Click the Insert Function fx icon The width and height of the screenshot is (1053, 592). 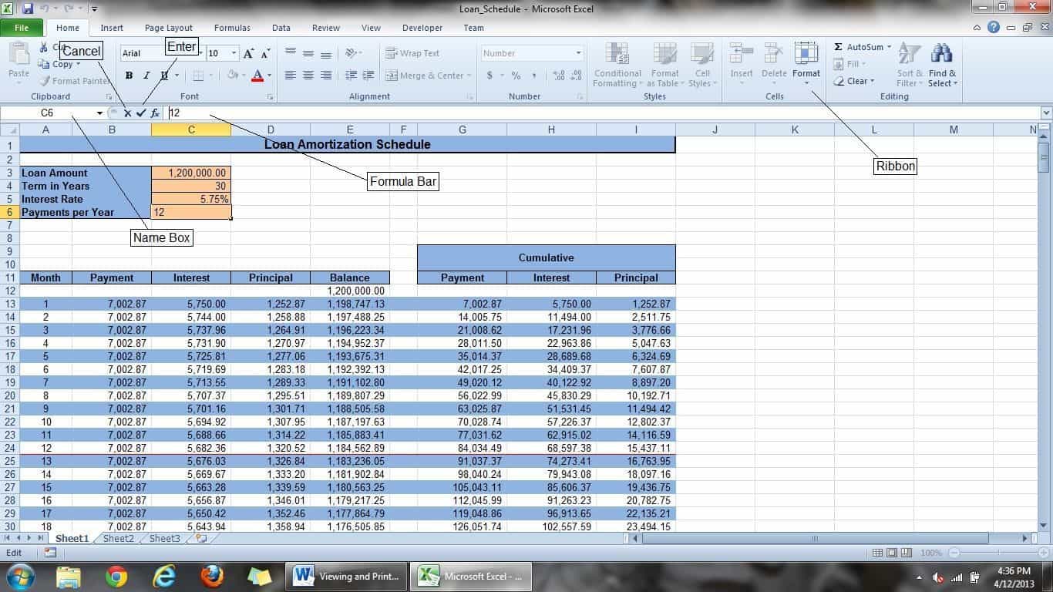155,113
